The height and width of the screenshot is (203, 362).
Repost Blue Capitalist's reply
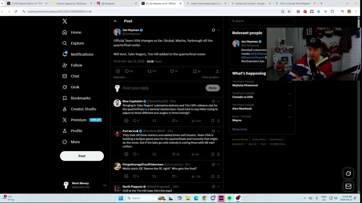coord(154,121)
